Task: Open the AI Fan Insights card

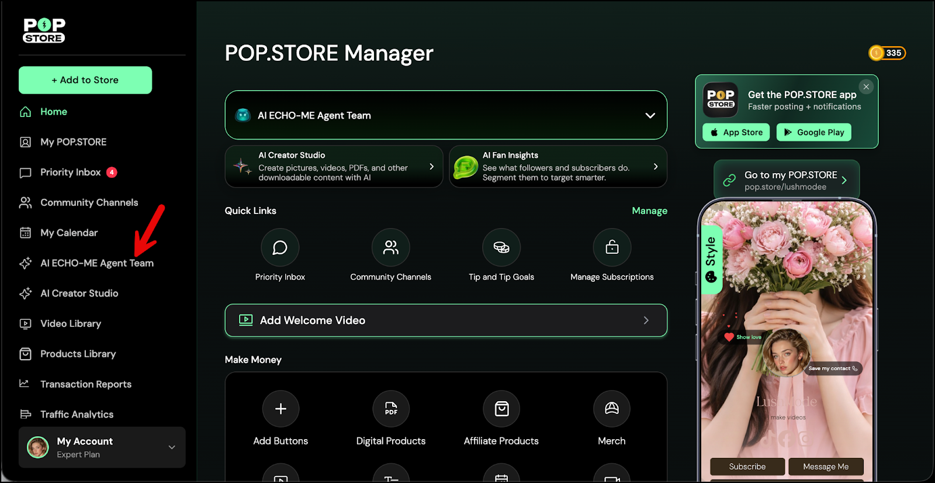Action: (557, 167)
